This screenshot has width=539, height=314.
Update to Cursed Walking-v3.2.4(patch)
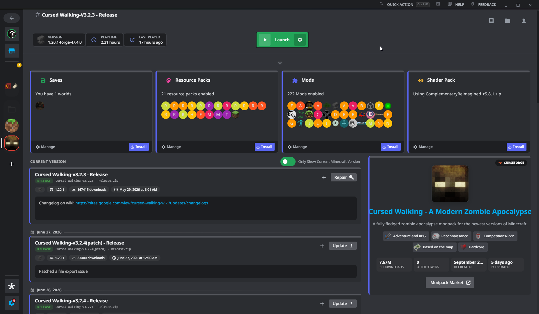[343, 246]
